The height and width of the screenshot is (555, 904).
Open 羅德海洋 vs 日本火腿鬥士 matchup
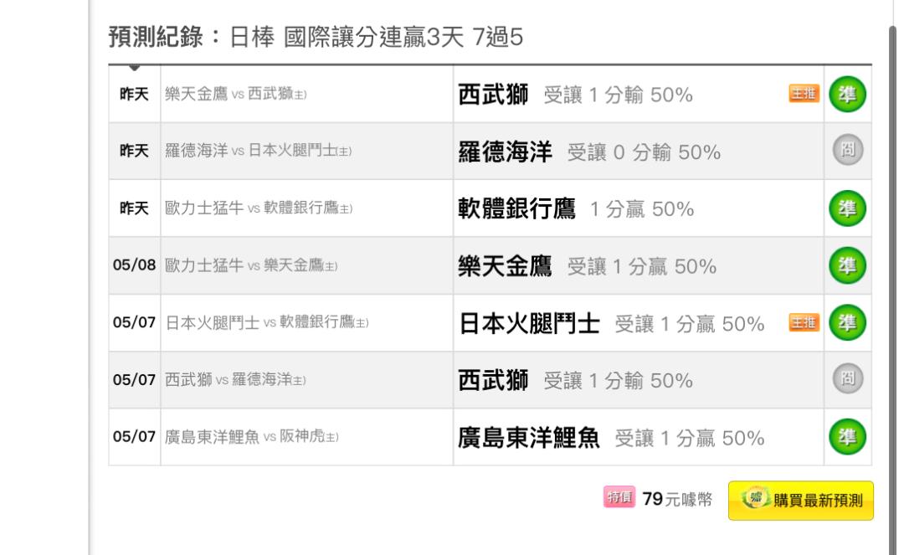258,151
